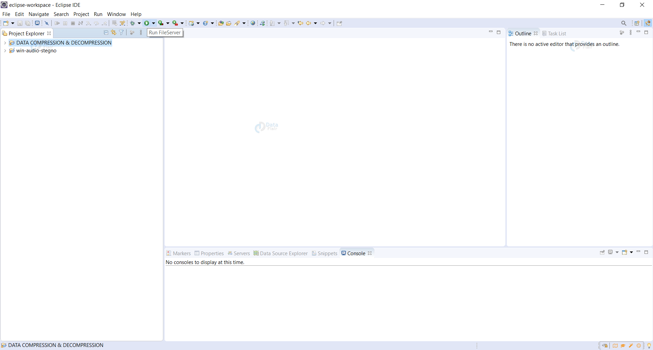Switch to the Data Source Explorer tab

(x=281, y=253)
